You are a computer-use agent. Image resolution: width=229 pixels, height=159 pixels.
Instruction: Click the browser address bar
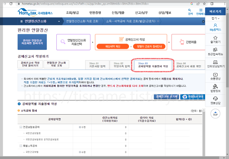click(x=76, y=4)
